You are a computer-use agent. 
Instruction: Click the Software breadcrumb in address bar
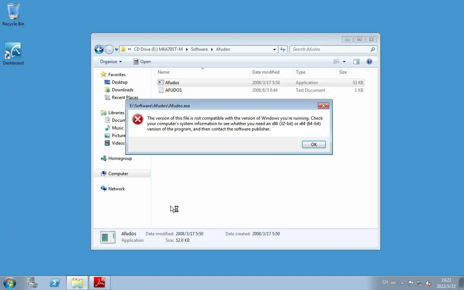[x=199, y=49]
